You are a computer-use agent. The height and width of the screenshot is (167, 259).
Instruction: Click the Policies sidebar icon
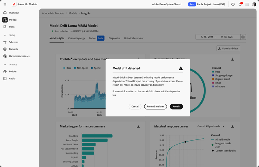click(5, 72)
